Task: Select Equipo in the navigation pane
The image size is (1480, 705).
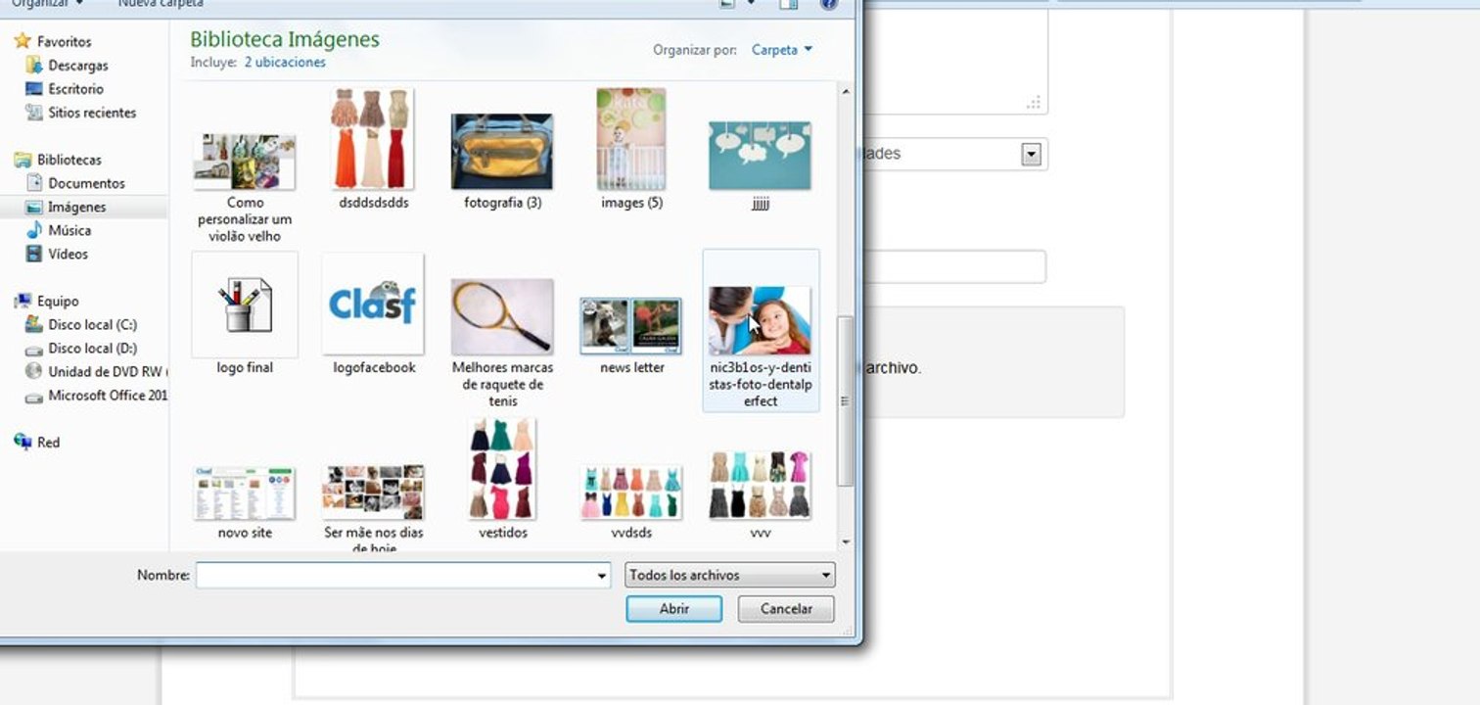Action: (x=58, y=301)
